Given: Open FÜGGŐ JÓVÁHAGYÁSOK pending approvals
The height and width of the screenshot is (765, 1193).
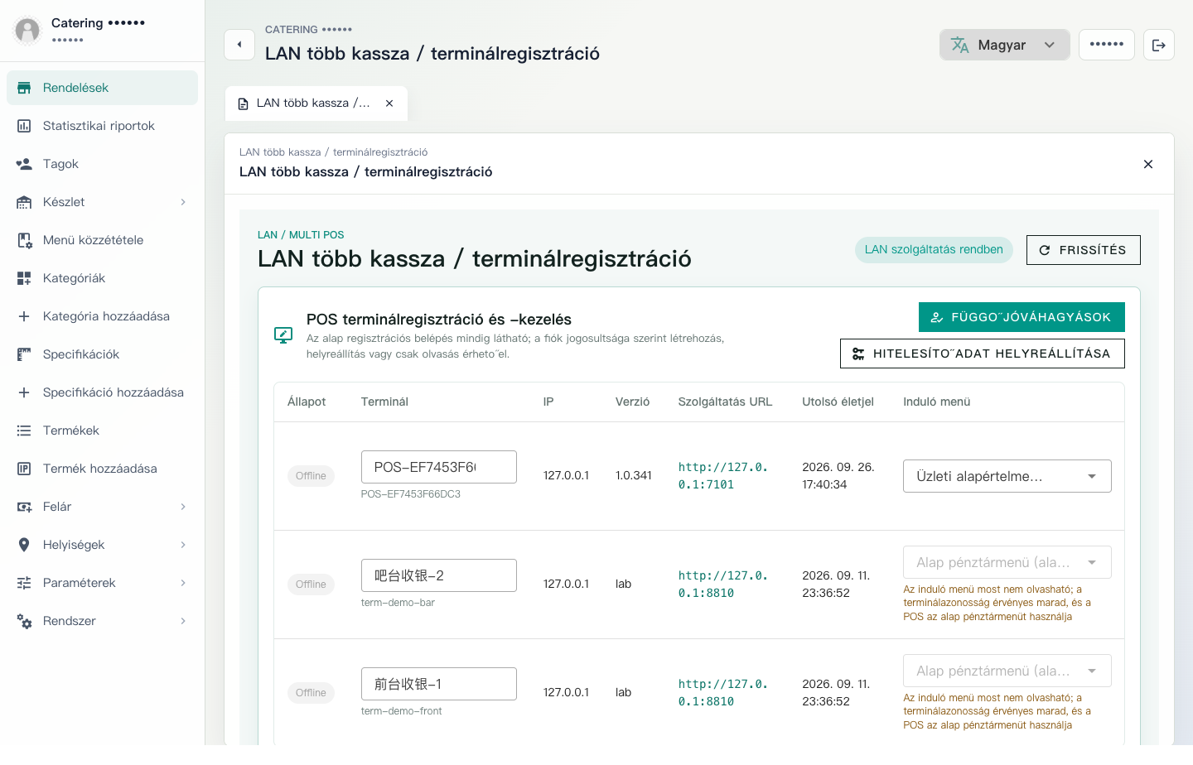Looking at the screenshot, I should tap(1022, 317).
